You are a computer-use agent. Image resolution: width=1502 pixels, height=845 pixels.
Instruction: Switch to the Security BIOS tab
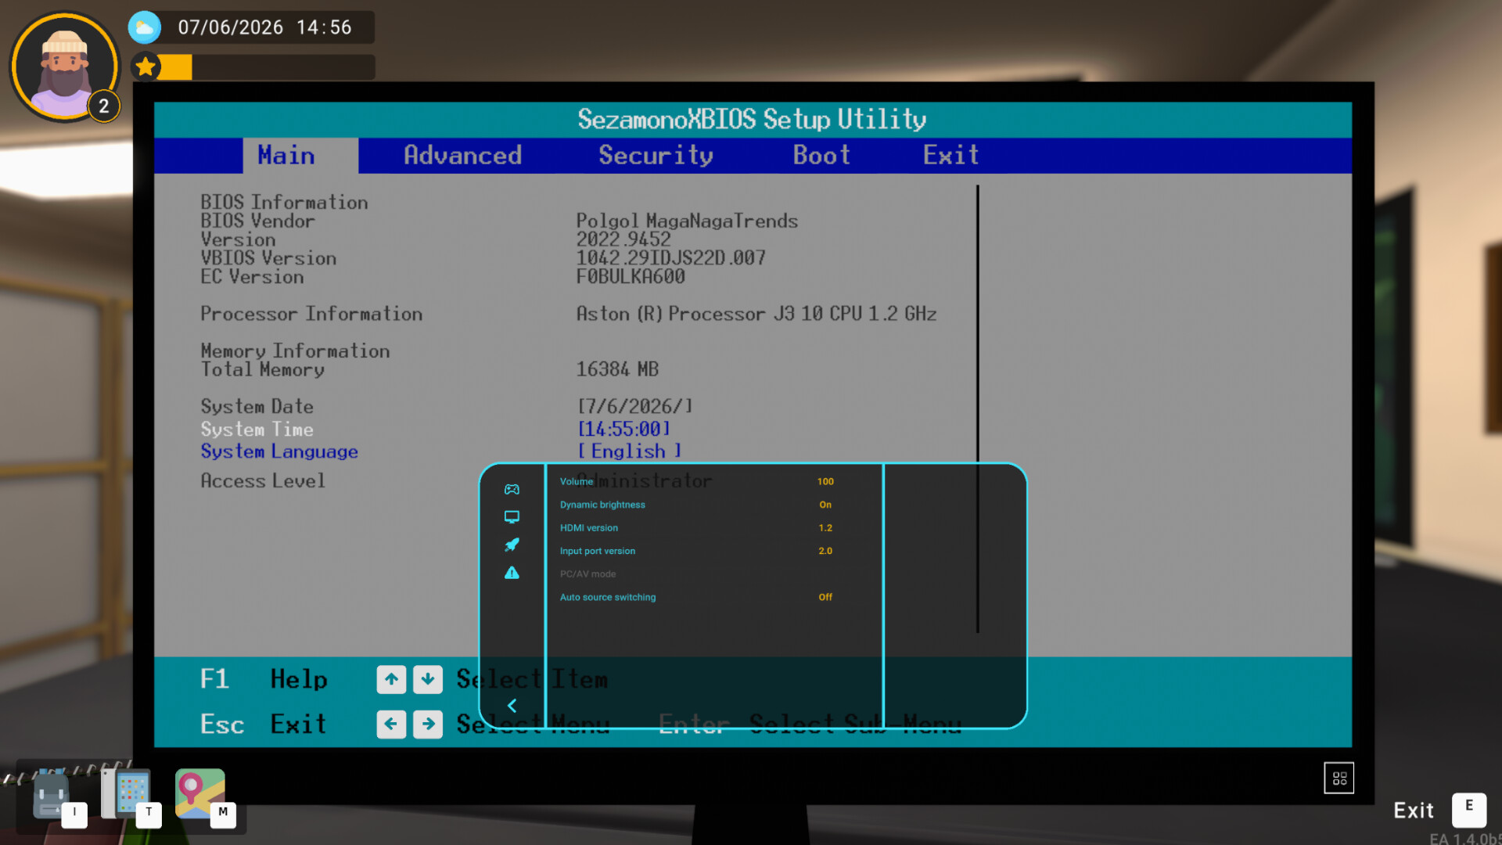(x=656, y=156)
